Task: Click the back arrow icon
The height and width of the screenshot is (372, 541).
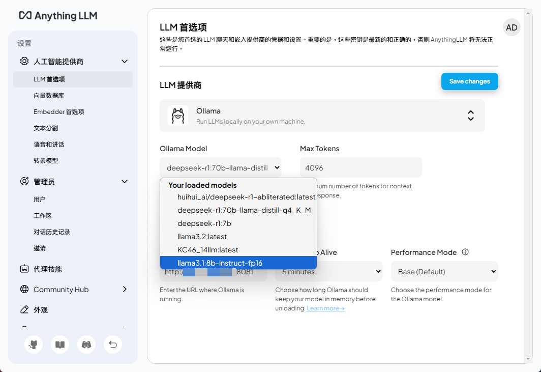Action: [x=113, y=345]
